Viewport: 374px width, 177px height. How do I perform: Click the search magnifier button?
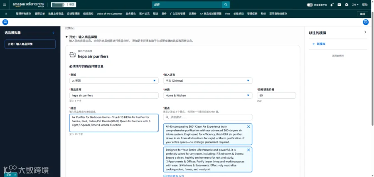[226, 5]
